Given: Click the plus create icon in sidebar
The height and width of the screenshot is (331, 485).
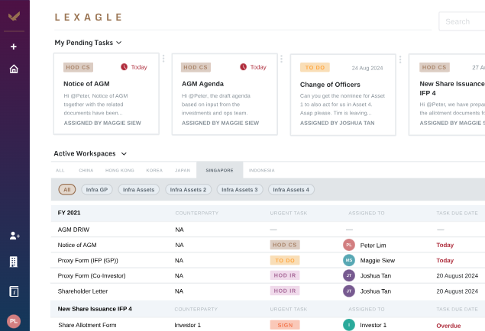Looking at the screenshot, I should click(x=14, y=47).
